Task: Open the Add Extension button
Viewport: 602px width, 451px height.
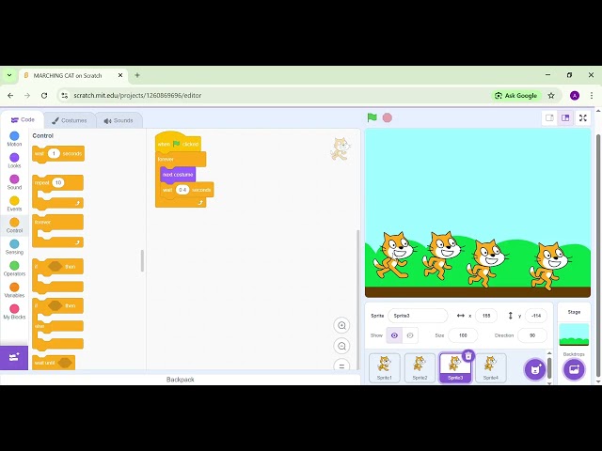Action: [x=14, y=357]
